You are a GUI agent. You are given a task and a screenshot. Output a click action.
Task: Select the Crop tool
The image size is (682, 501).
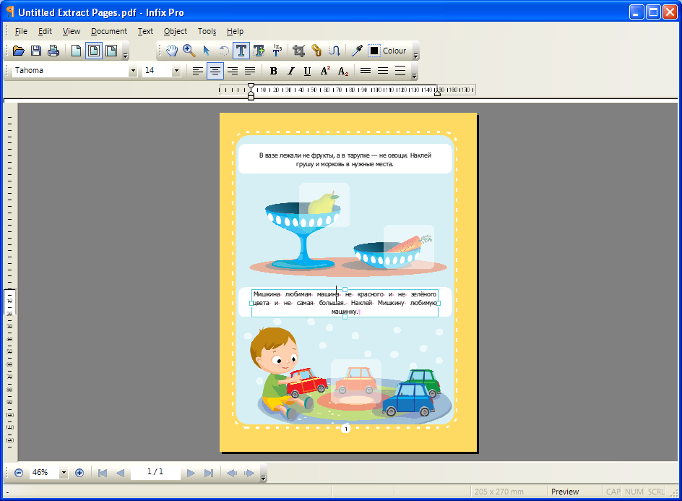click(x=299, y=51)
